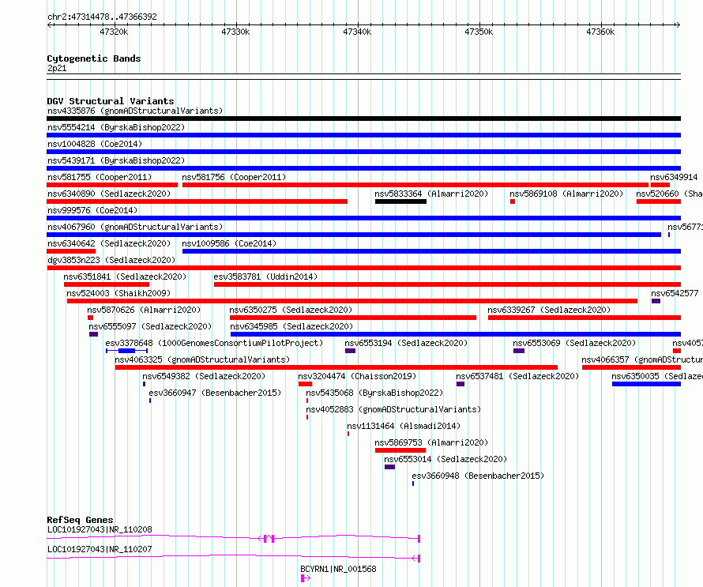Click the LOC101927043 NR_110207 gene label
The image size is (703, 587).
[100, 549]
